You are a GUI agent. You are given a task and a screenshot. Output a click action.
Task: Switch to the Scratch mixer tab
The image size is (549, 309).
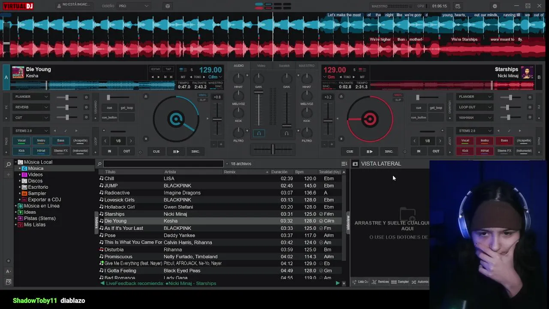[x=284, y=66]
